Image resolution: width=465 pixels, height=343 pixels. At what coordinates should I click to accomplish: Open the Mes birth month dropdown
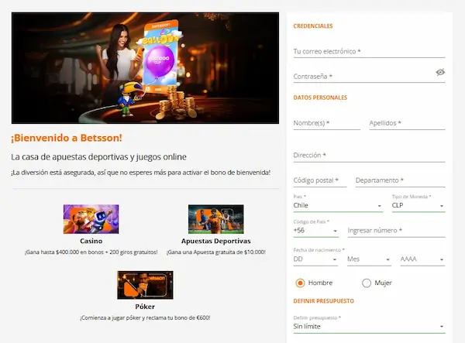[369, 259]
